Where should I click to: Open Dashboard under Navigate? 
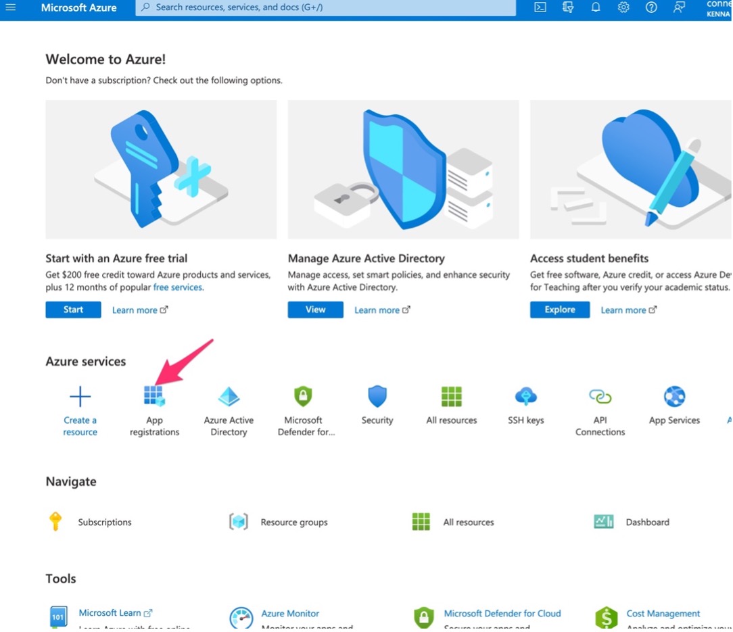coord(647,522)
